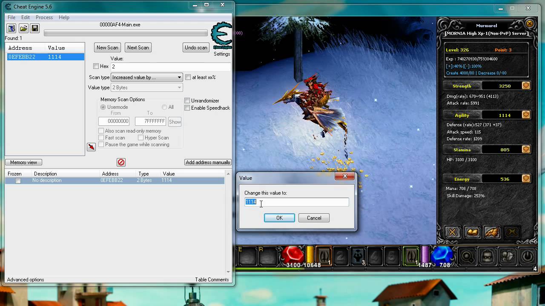The image size is (545, 306).
Task: Enable Speedhack checkbox
Action: (x=187, y=108)
